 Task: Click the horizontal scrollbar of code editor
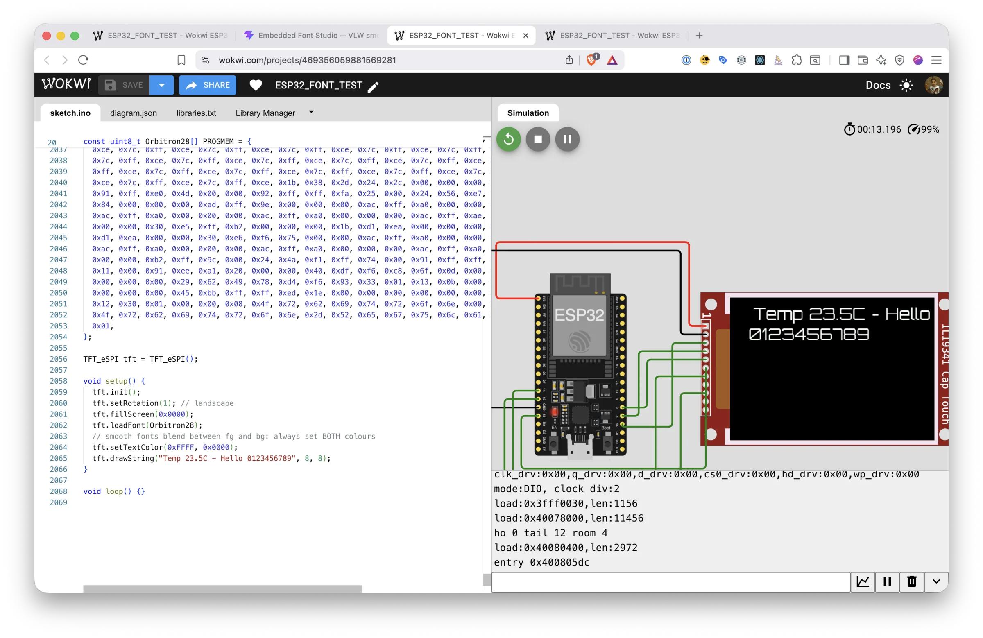click(x=222, y=588)
